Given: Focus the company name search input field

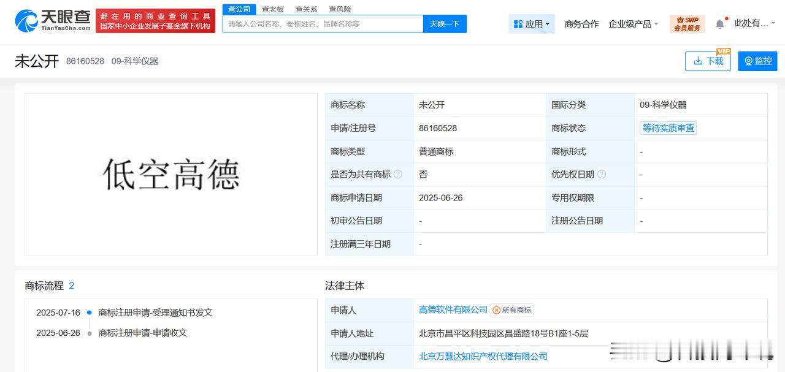Looking at the screenshot, I should click(323, 24).
